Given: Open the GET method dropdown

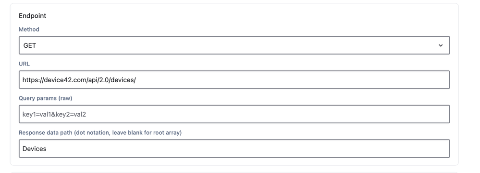Looking at the screenshot, I should tap(234, 45).
